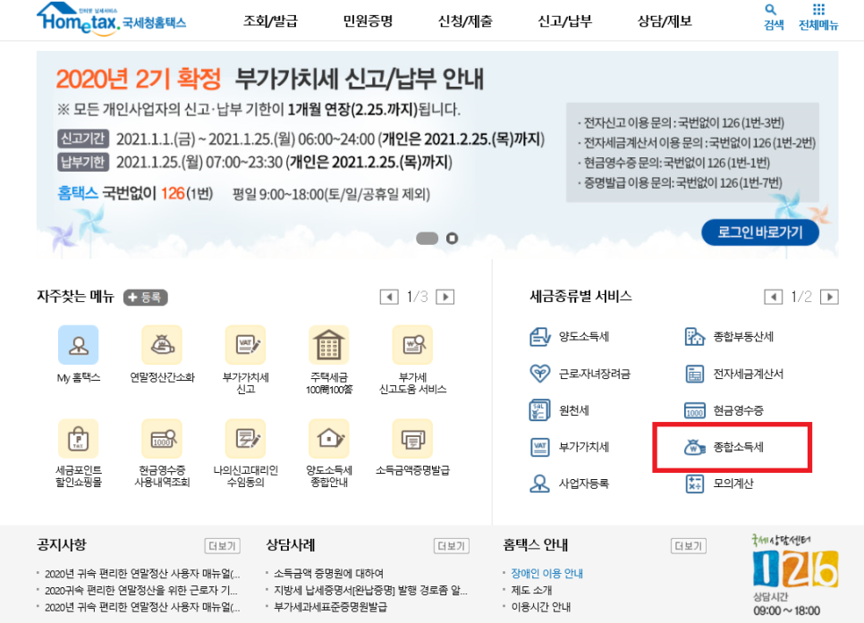Open 부가세 신고도움 서비스 icon

point(412,345)
